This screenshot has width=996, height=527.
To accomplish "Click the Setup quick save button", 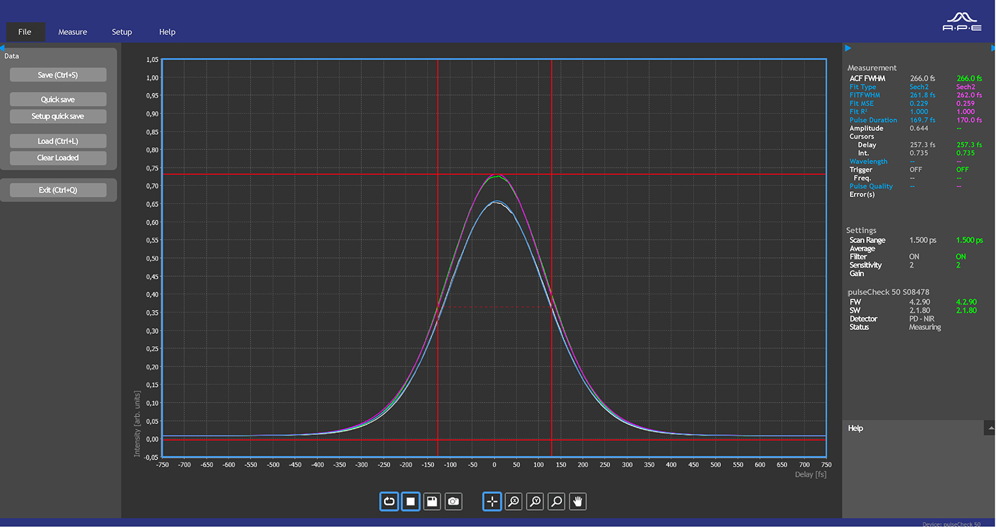I will (58, 117).
